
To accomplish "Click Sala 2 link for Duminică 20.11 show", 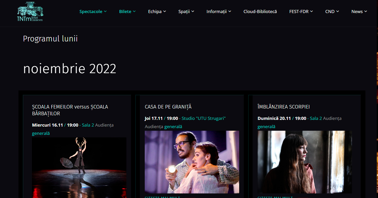I will 316,118.
